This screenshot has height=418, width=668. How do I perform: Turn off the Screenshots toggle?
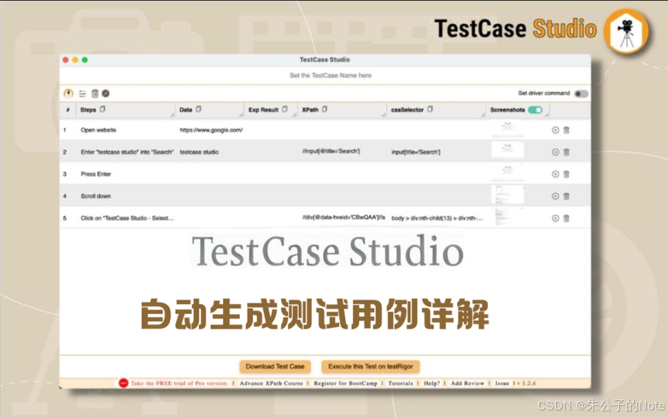coord(535,110)
